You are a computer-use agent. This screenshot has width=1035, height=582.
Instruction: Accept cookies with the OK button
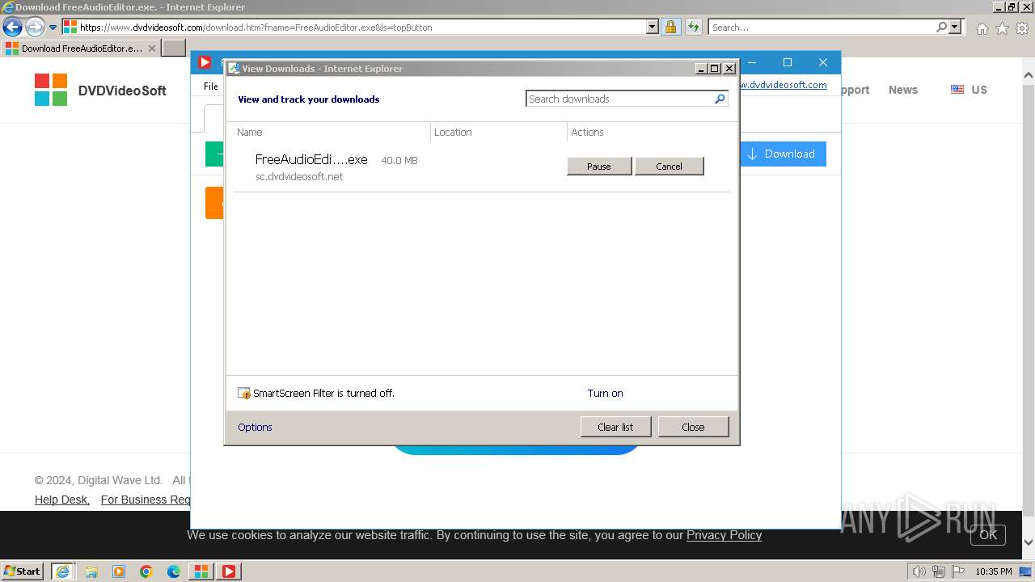pyautogui.click(x=988, y=534)
